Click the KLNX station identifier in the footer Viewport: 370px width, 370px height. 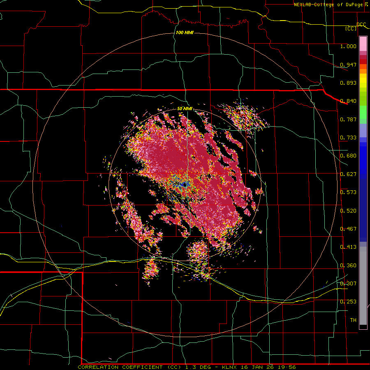[x=230, y=367]
